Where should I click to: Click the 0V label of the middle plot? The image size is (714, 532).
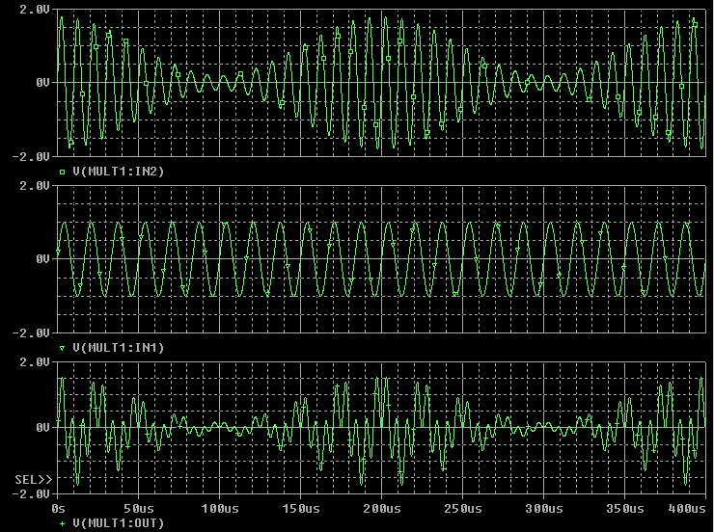click(x=42, y=259)
